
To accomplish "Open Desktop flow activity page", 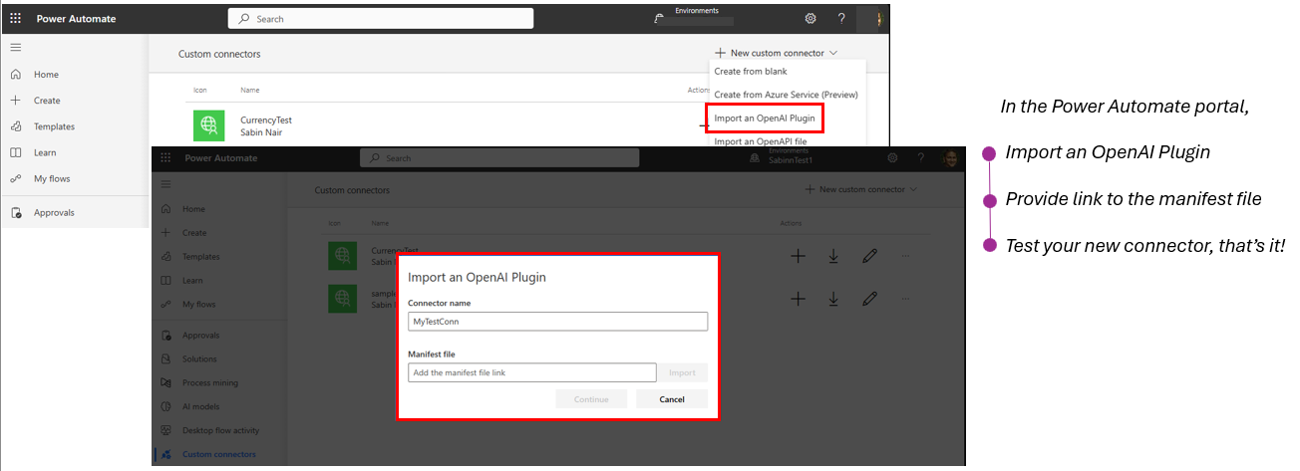I will pos(220,430).
